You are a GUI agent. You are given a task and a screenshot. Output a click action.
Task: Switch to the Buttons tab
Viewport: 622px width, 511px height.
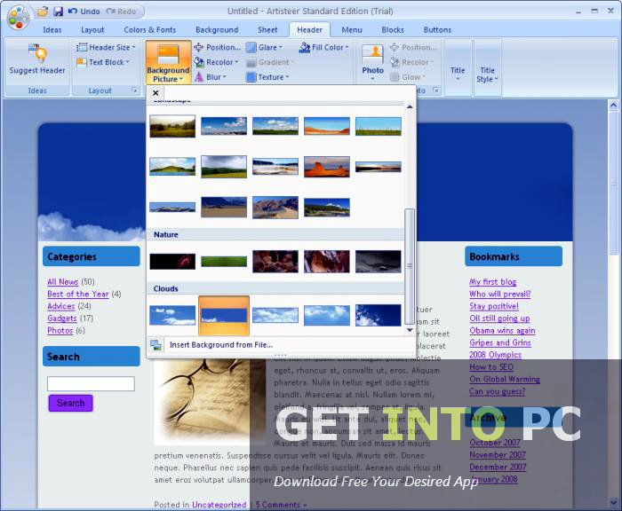point(437,30)
